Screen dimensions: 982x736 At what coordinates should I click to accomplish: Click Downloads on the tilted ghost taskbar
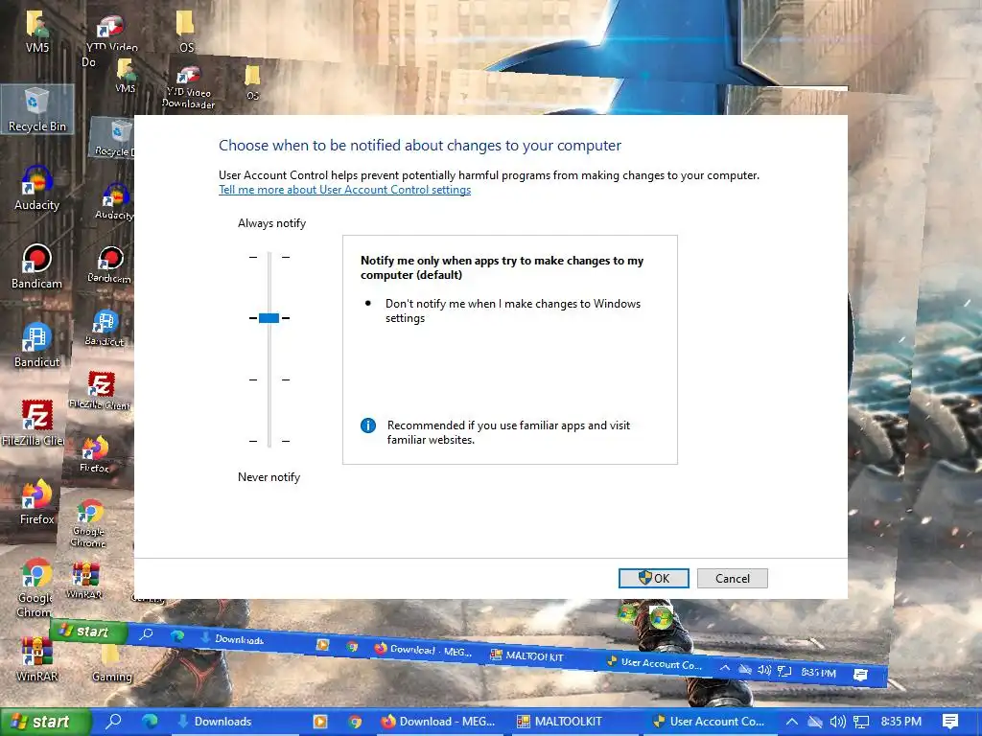click(232, 639)
